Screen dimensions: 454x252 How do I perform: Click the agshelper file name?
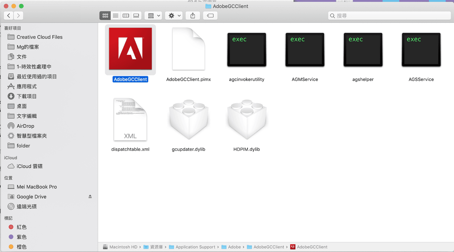point(363,79)
